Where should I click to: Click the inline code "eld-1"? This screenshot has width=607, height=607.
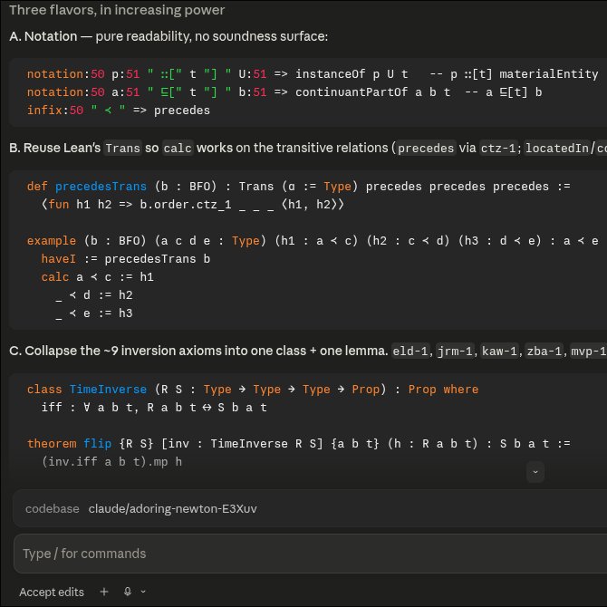tap(410, 352)
